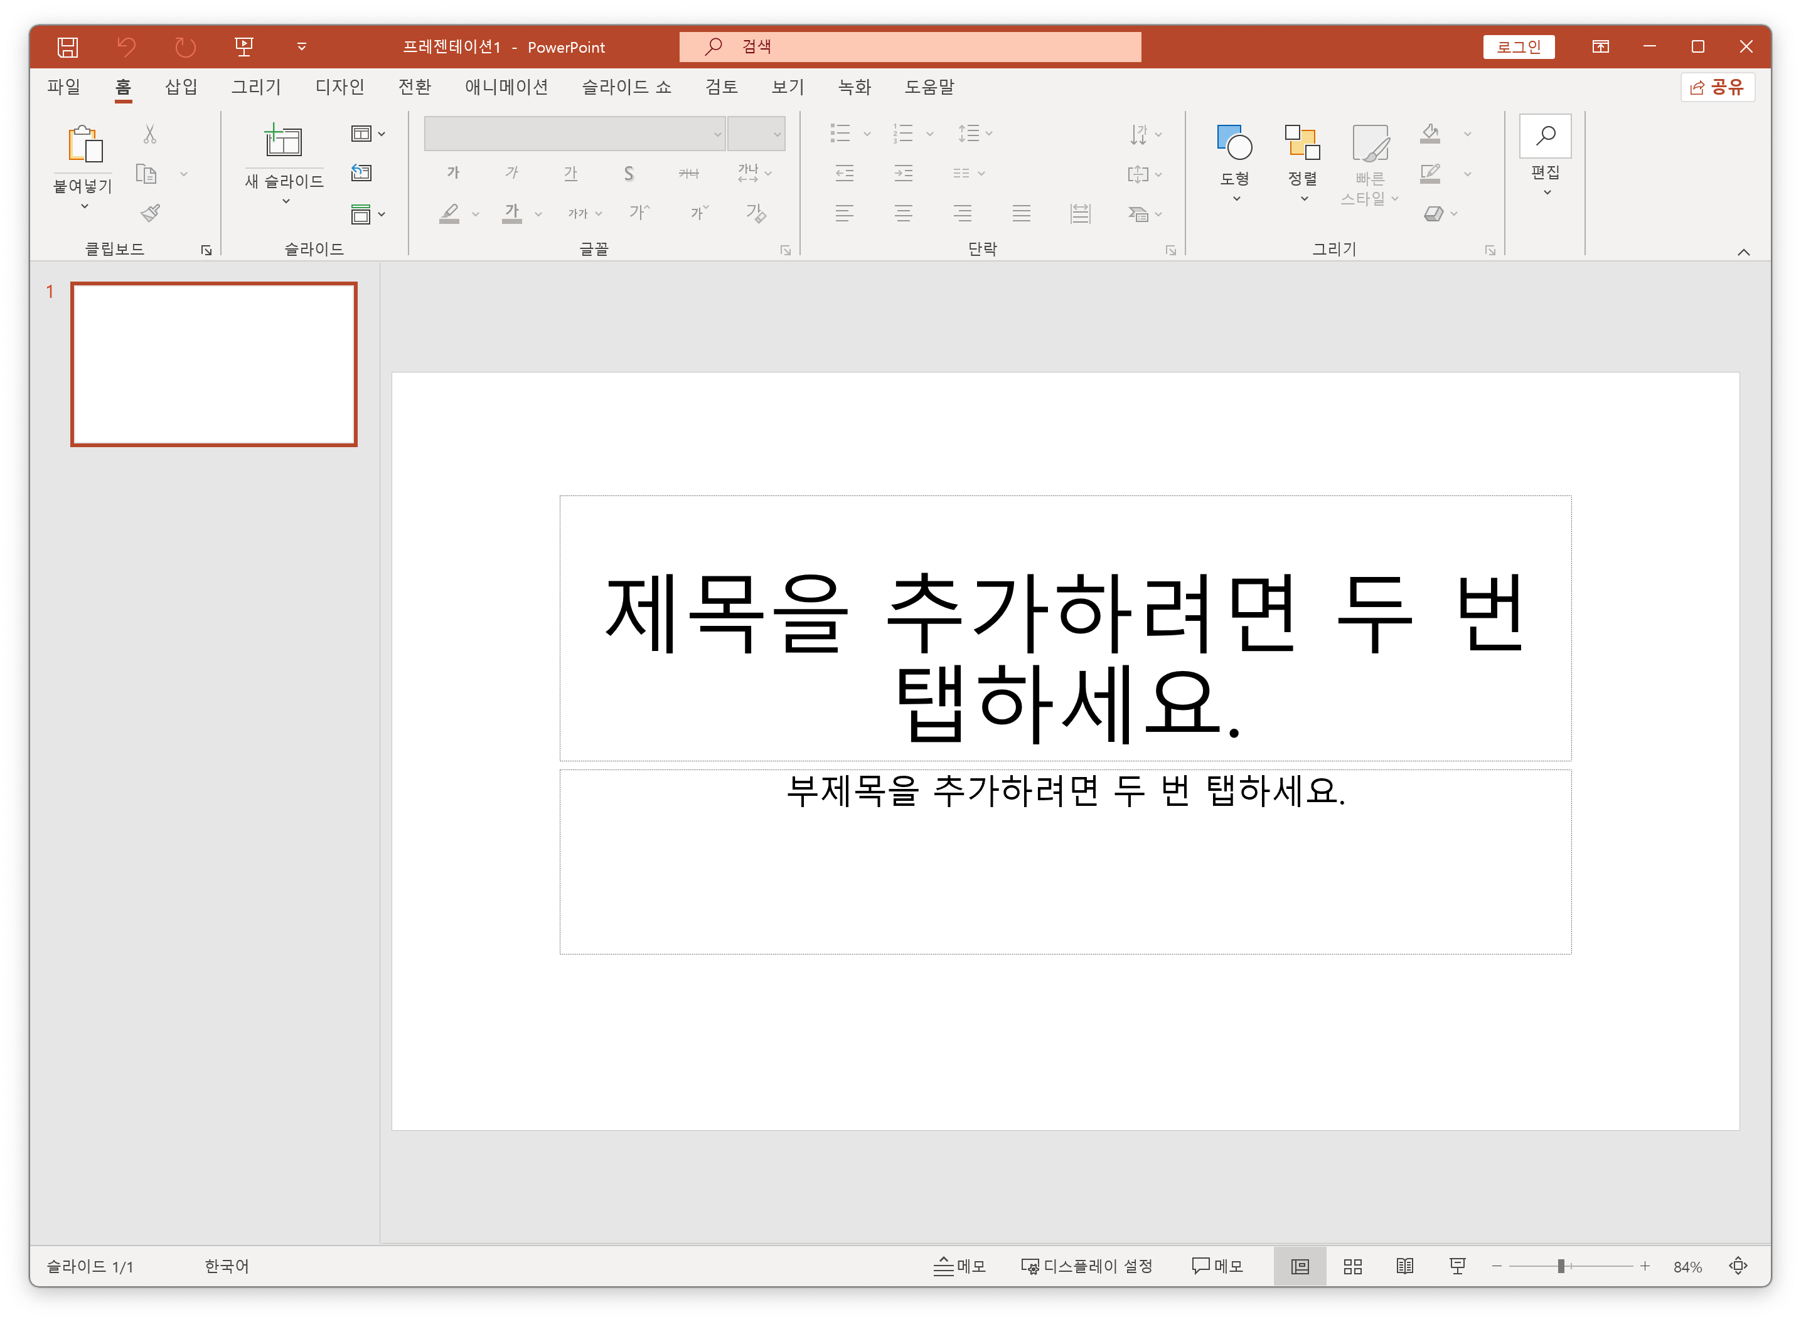Switch to Slide Sorter view
This screenshot has height=1322, width=1801.
pyautogui.click(x=1352, y=1266)
